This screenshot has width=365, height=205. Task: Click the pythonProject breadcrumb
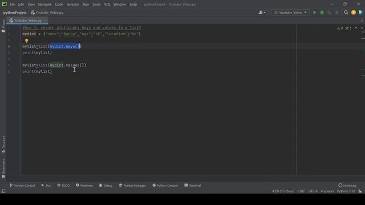point(15,13)
